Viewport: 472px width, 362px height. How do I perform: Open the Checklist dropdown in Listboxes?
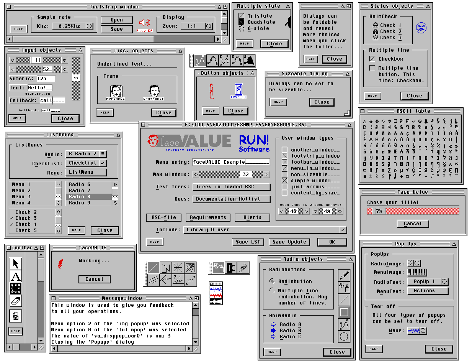[x=86, y=163]
